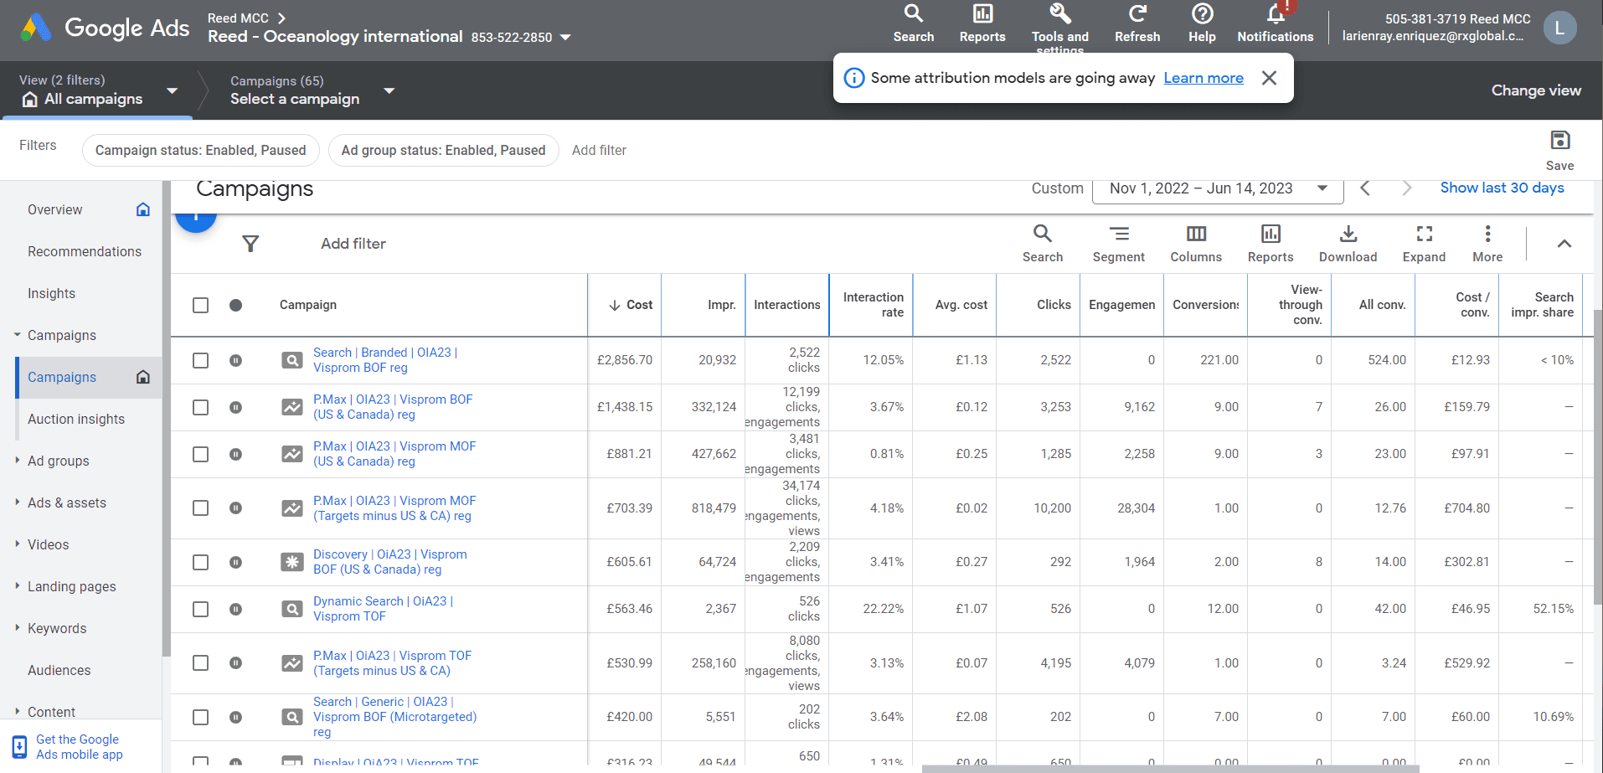Search within the campaigns table
The height and width of the screenshot is (773, 1603).
coord(1043,244)
